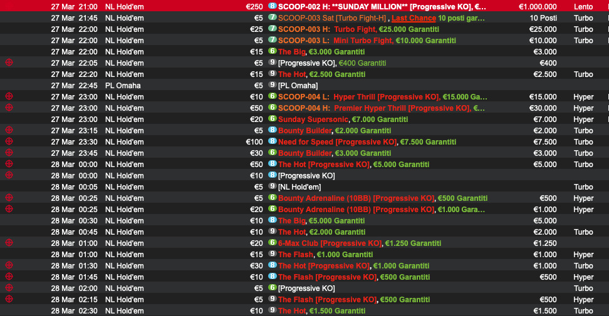
Task: Select the [PL Omaha] tournament name
Action: tap(298, 86)
